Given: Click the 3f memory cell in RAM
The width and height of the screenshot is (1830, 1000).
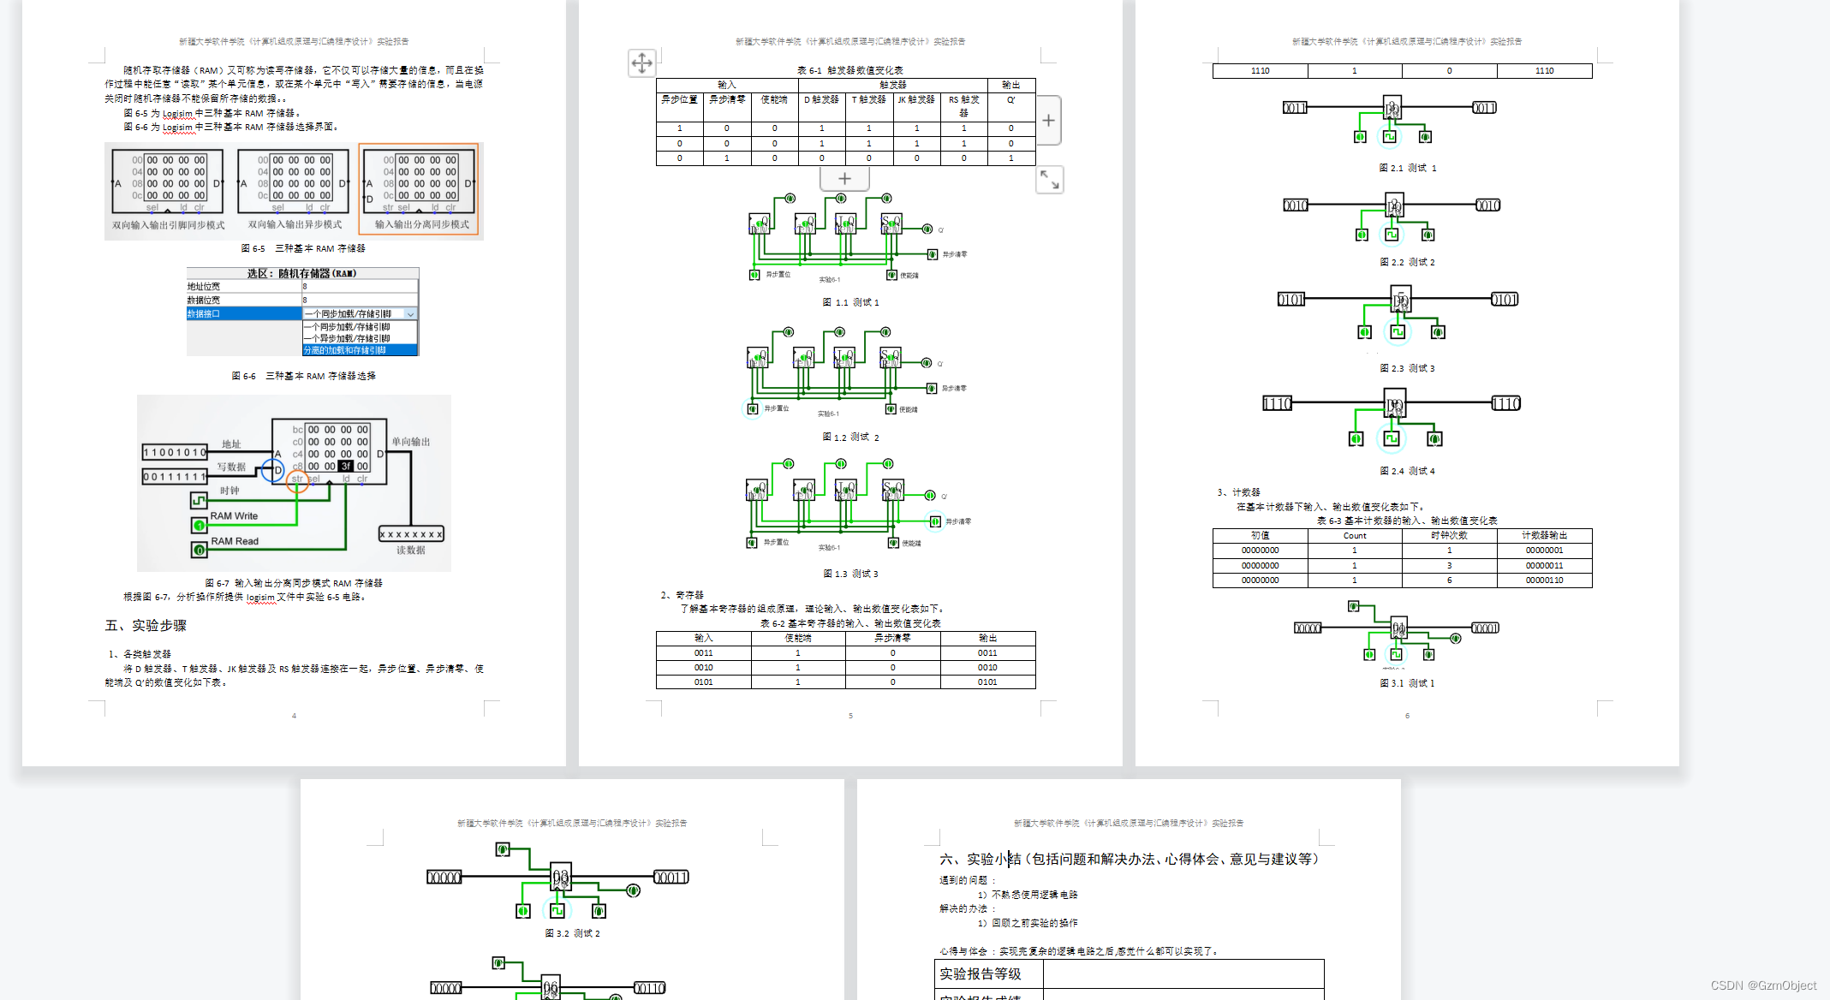Looking at the screenshot, I should 345,467.
